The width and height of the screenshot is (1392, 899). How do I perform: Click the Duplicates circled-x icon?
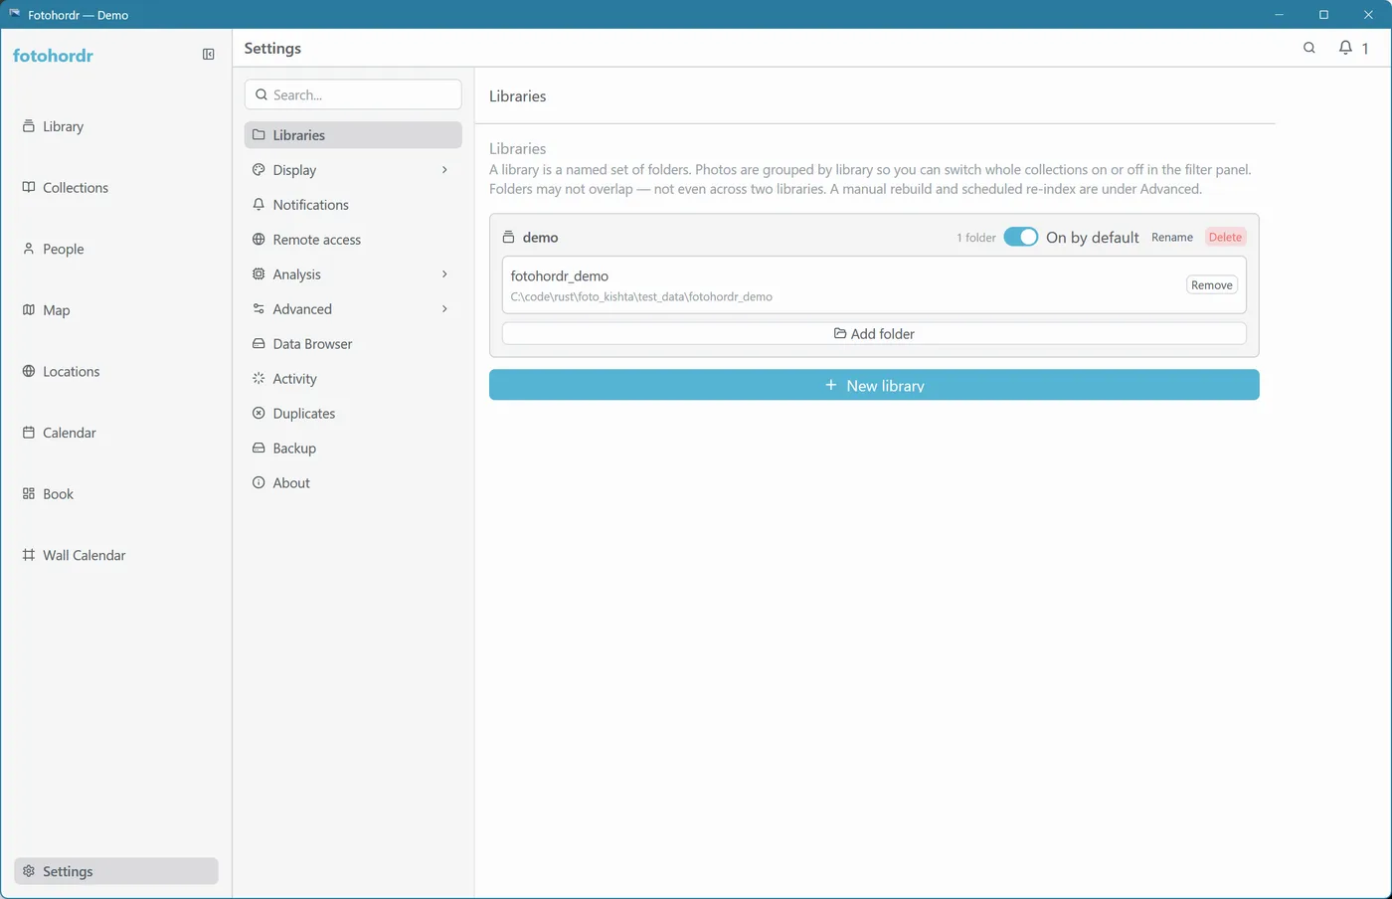(x=259, y=414)
